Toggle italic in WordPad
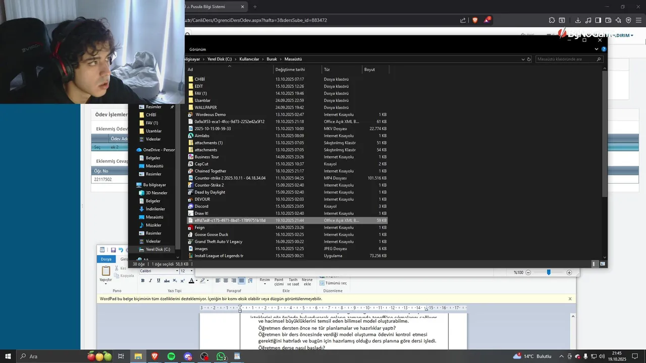The width and height of the screenshot is (646, 363). (150, 280)
